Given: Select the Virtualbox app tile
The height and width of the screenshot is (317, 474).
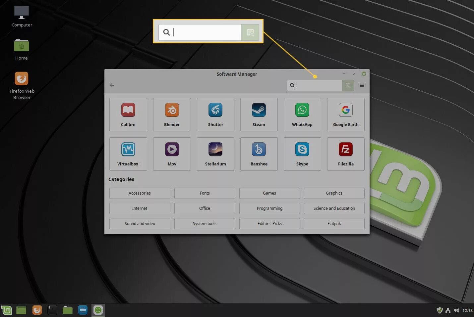Looking at the screenshot, I should pyautogui.click(x=128, y=154).
